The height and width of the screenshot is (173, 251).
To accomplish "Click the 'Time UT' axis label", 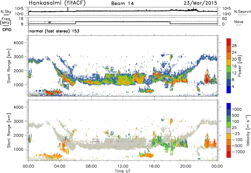I will [x=123, y=171].
